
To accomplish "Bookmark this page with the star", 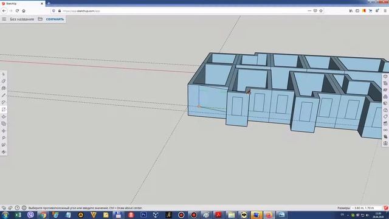I will coord(321,11).
